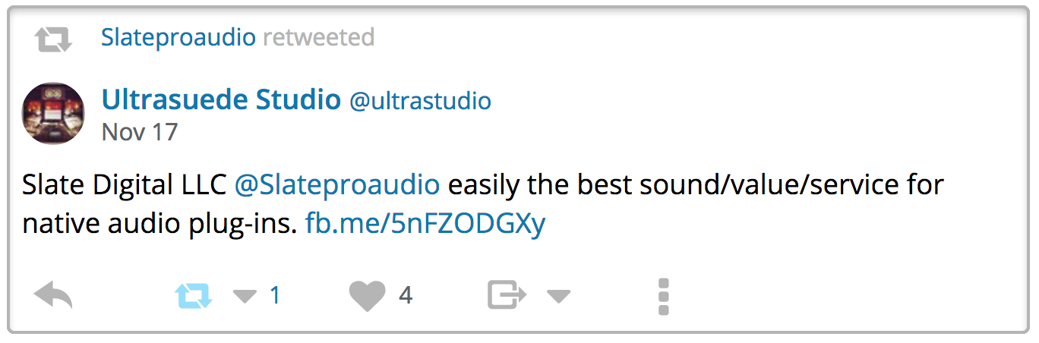Open the Nov 17 timestamp
Screen dimensions: 1039x343
tap(139, 132)
